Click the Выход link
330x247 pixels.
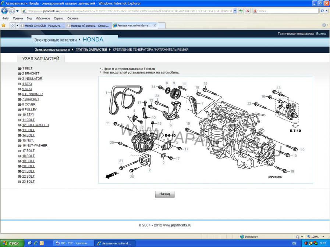click(321, 34)
